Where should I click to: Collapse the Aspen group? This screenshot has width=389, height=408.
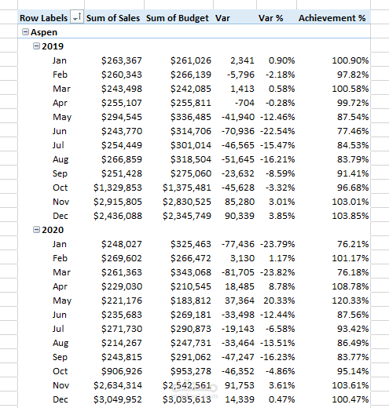point(25,32)
